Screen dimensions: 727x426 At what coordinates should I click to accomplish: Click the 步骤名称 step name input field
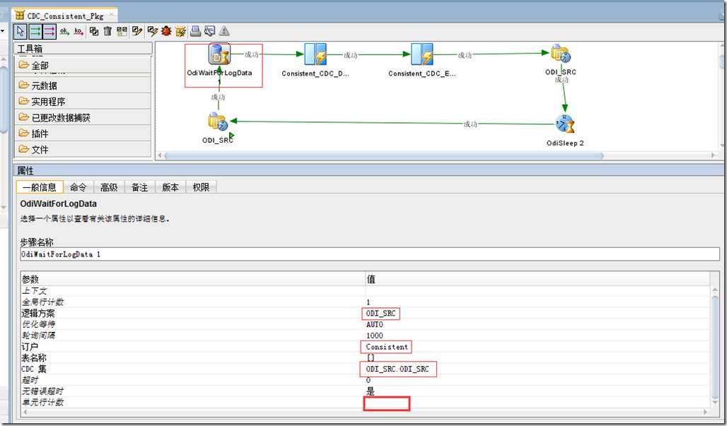coord(370,254)
